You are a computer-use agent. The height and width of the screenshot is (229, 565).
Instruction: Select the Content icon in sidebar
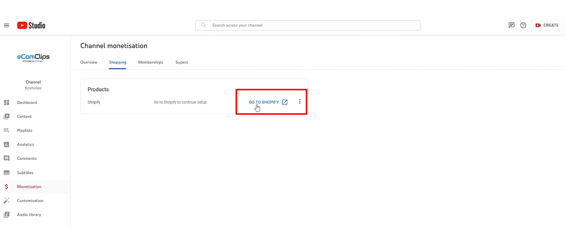pyautogui.click(x=6, y=116)
